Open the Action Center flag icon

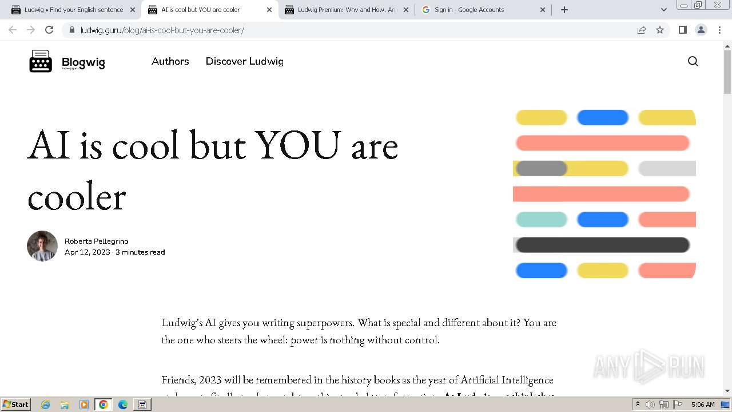coord(678,405)
